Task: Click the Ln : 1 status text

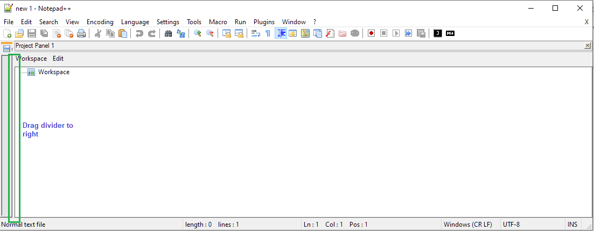Action: (x=311, y=225)
